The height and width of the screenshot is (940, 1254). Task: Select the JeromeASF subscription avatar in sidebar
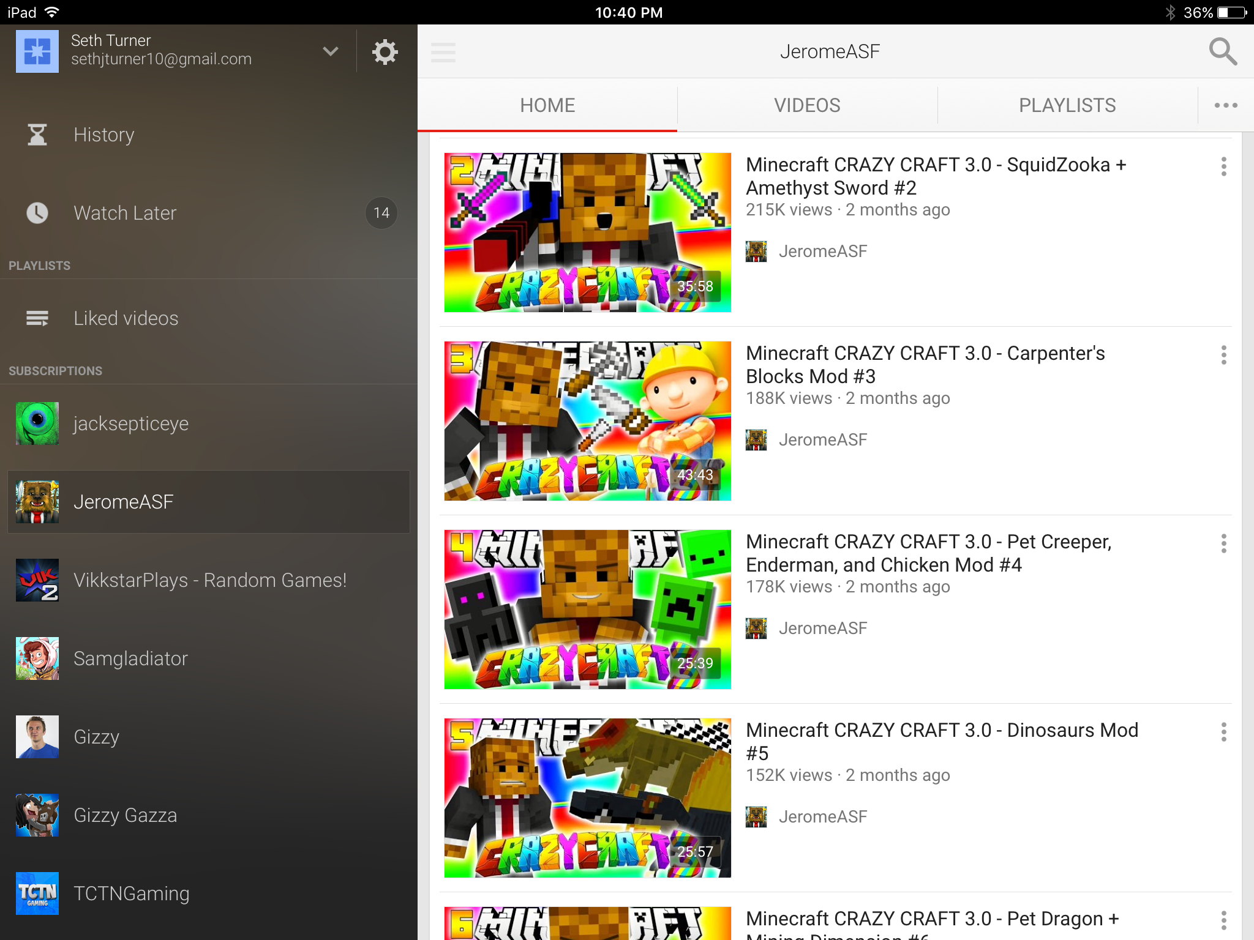point(37,502)
